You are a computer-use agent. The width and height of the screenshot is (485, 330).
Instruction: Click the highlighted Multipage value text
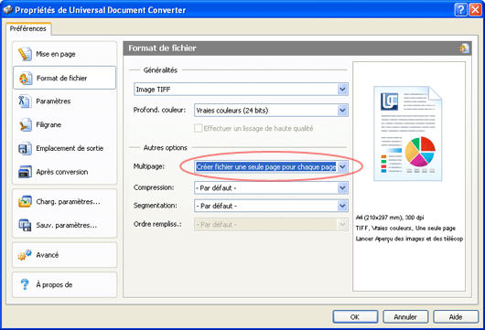pyautogui.click(x=266, y=167)
